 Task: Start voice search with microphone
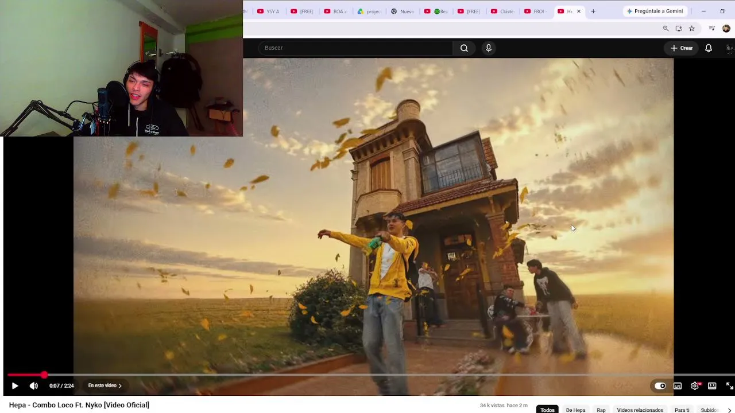(x=489, y=48)
